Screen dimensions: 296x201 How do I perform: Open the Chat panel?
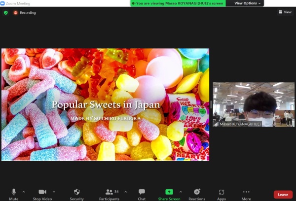pyautogui.click(x=142, y=194)
